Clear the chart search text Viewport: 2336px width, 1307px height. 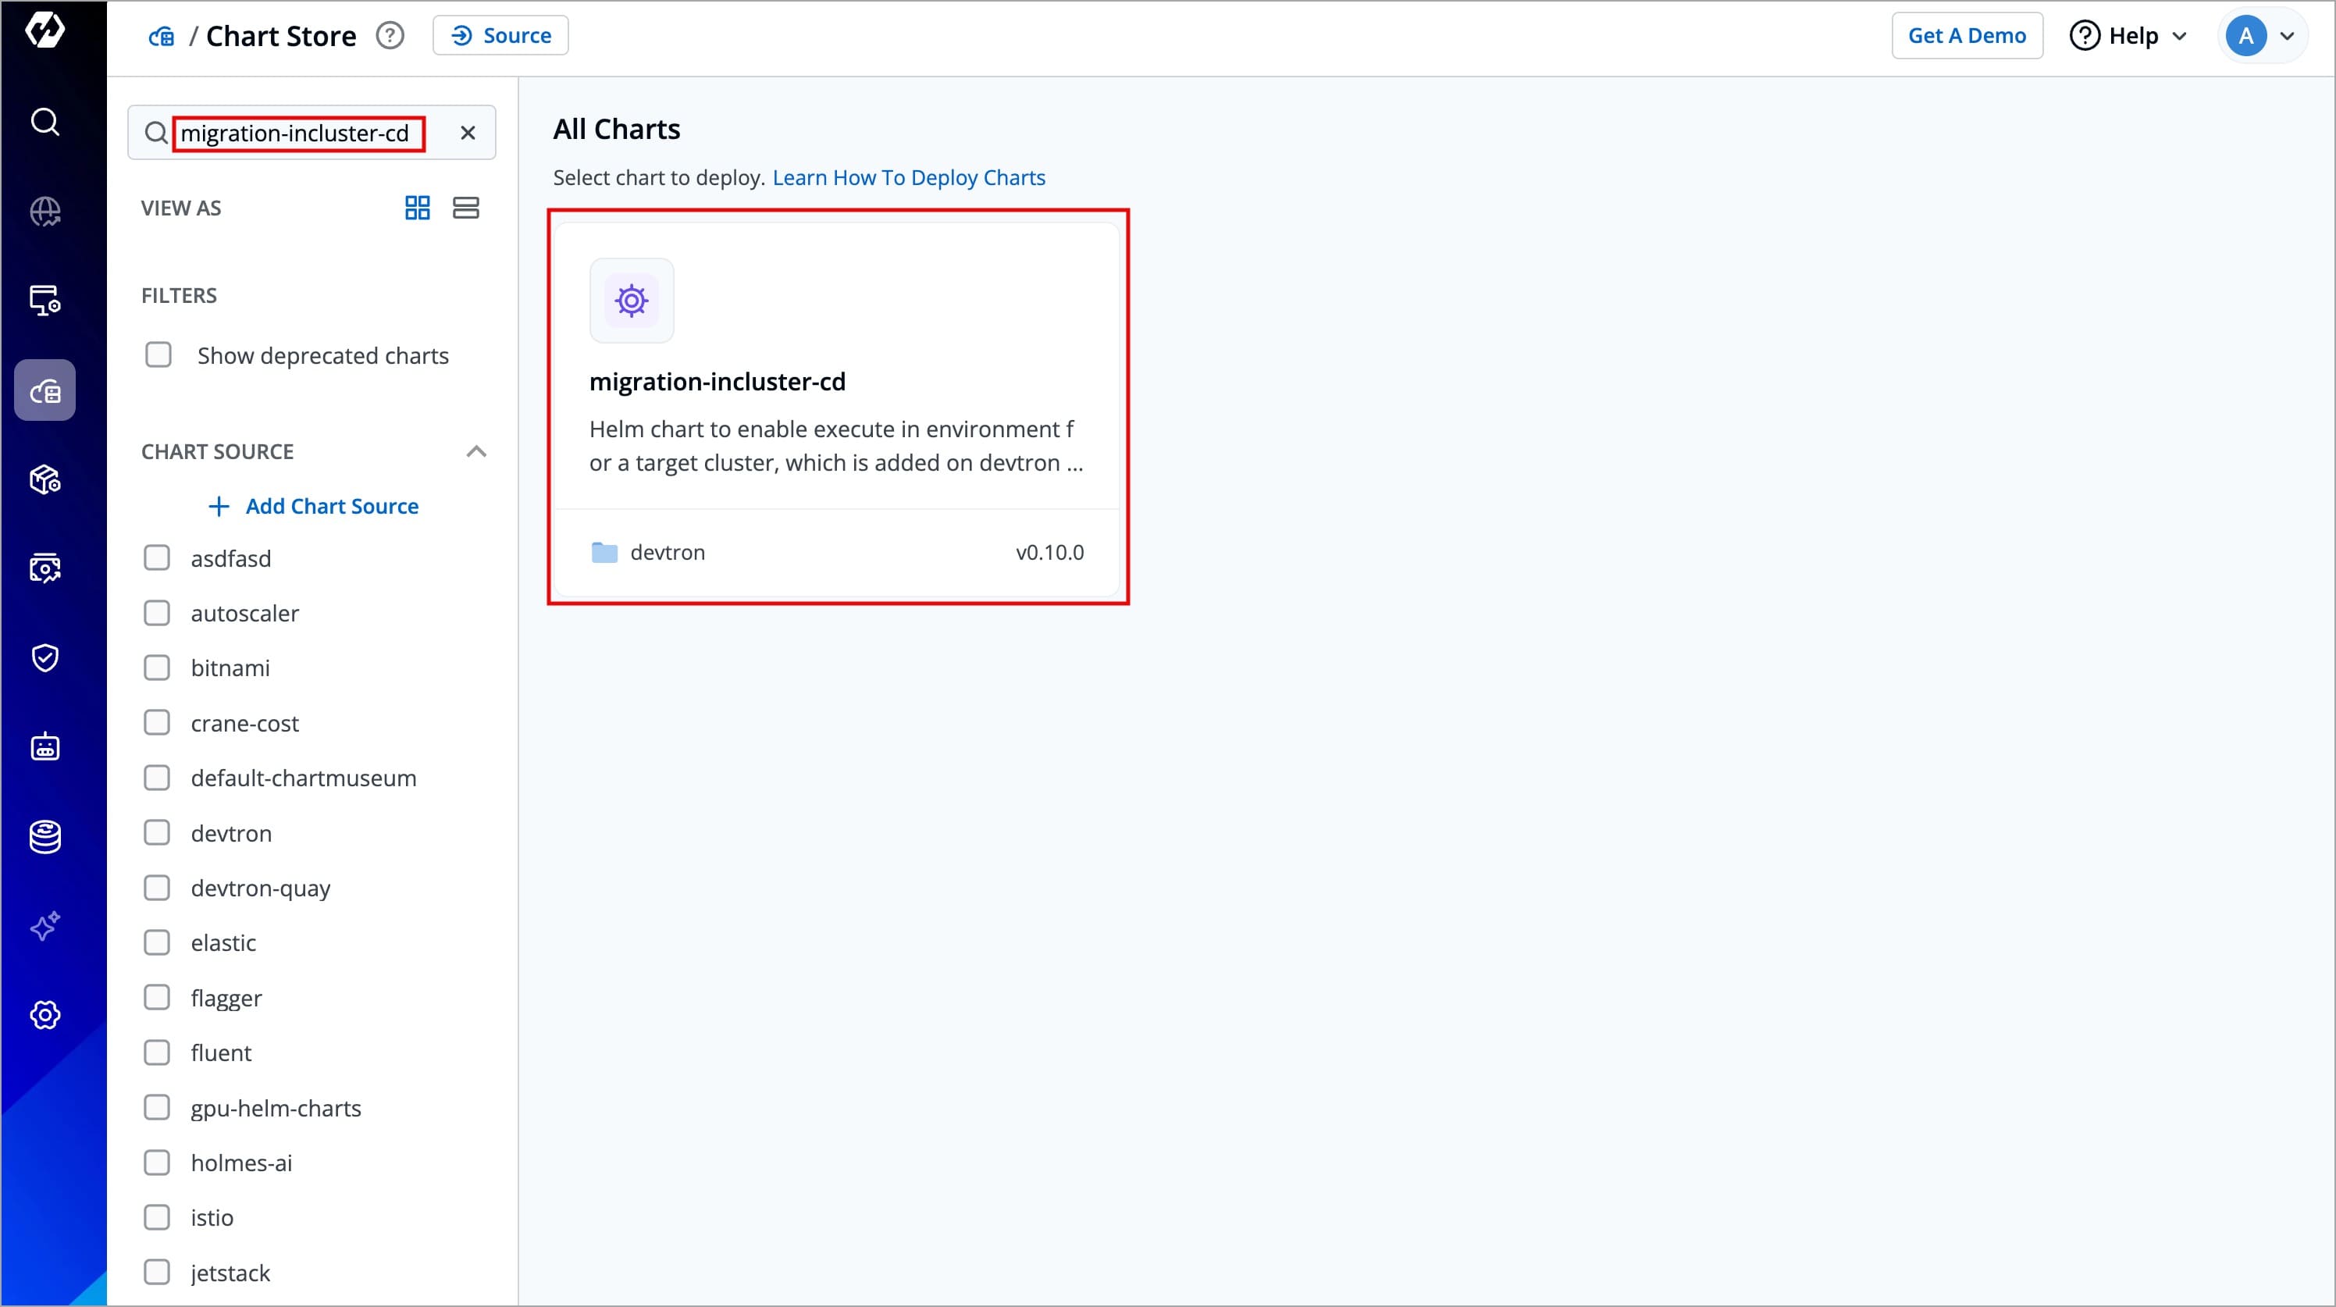pyautogui.click(x=468, y=134)
